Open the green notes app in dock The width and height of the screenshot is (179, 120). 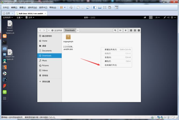pos(5,92)
